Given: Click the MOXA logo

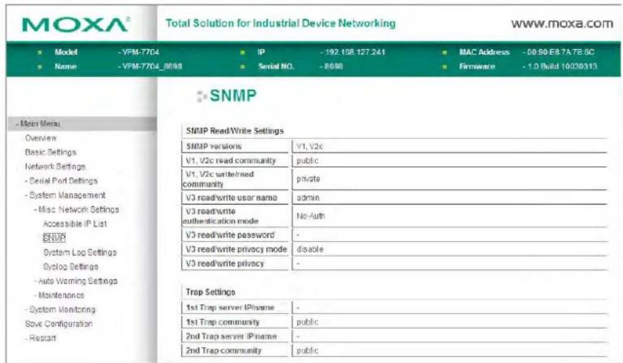Looking at the screenshot, I should pyautogui.click(x=76, y=25).
